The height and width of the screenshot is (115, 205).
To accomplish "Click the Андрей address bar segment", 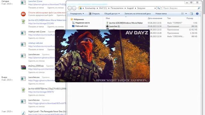I will click(130, 8).
